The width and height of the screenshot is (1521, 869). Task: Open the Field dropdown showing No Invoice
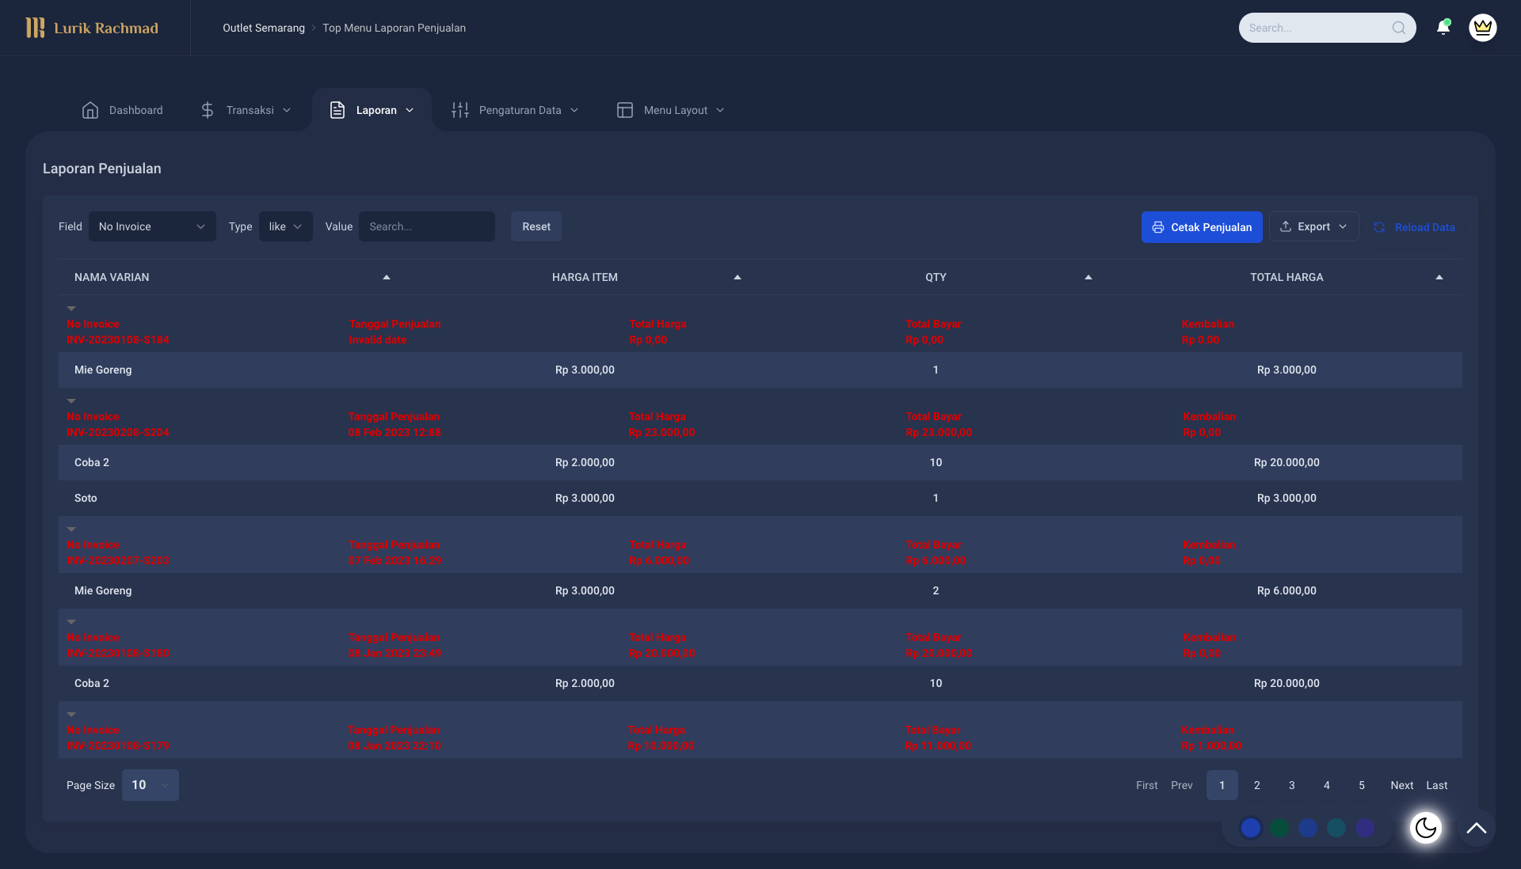pos(152,226)
